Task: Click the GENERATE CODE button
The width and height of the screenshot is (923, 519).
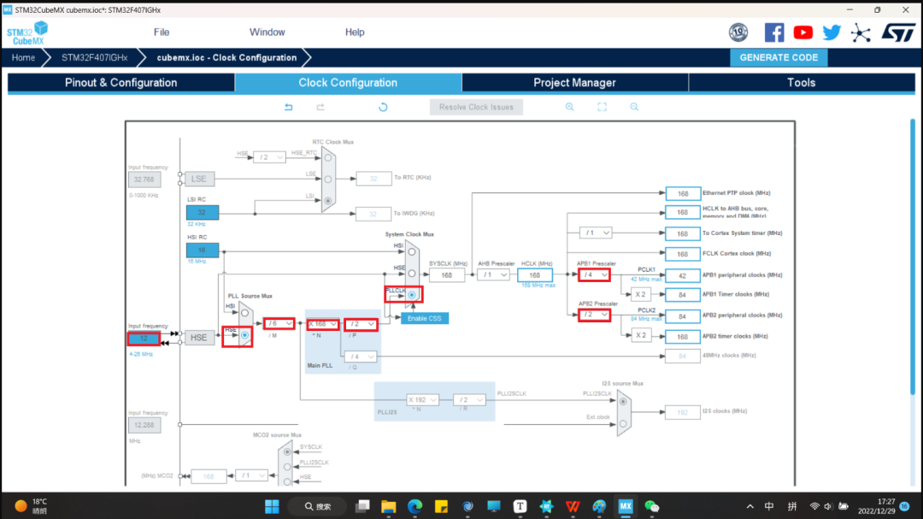Action: coord(779,57)
